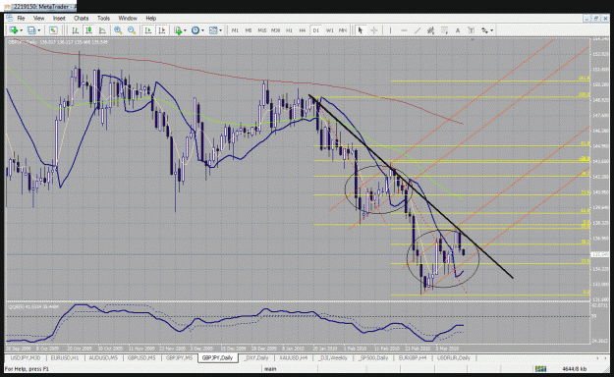The image size is (614, 377).
Task: Open the File menu
Action: coord(21,18)
